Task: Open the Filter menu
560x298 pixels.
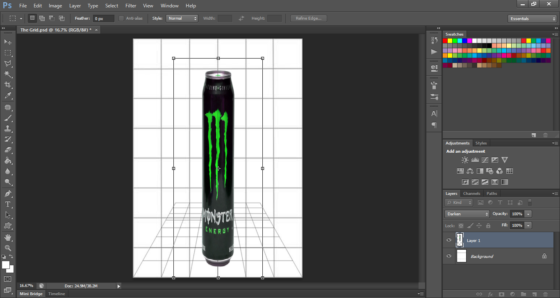Action: [131, 6]
